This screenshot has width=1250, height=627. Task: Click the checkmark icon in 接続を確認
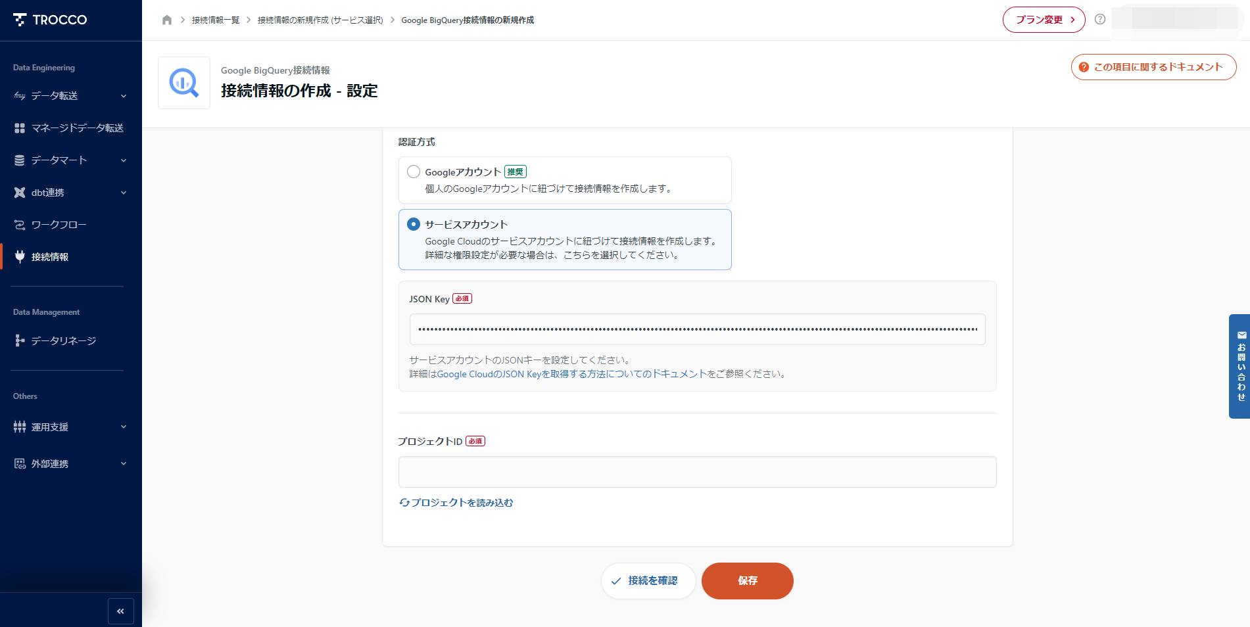[616, 581]
